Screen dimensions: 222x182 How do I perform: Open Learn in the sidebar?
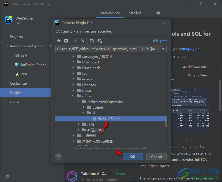click(x=14, y=102)
